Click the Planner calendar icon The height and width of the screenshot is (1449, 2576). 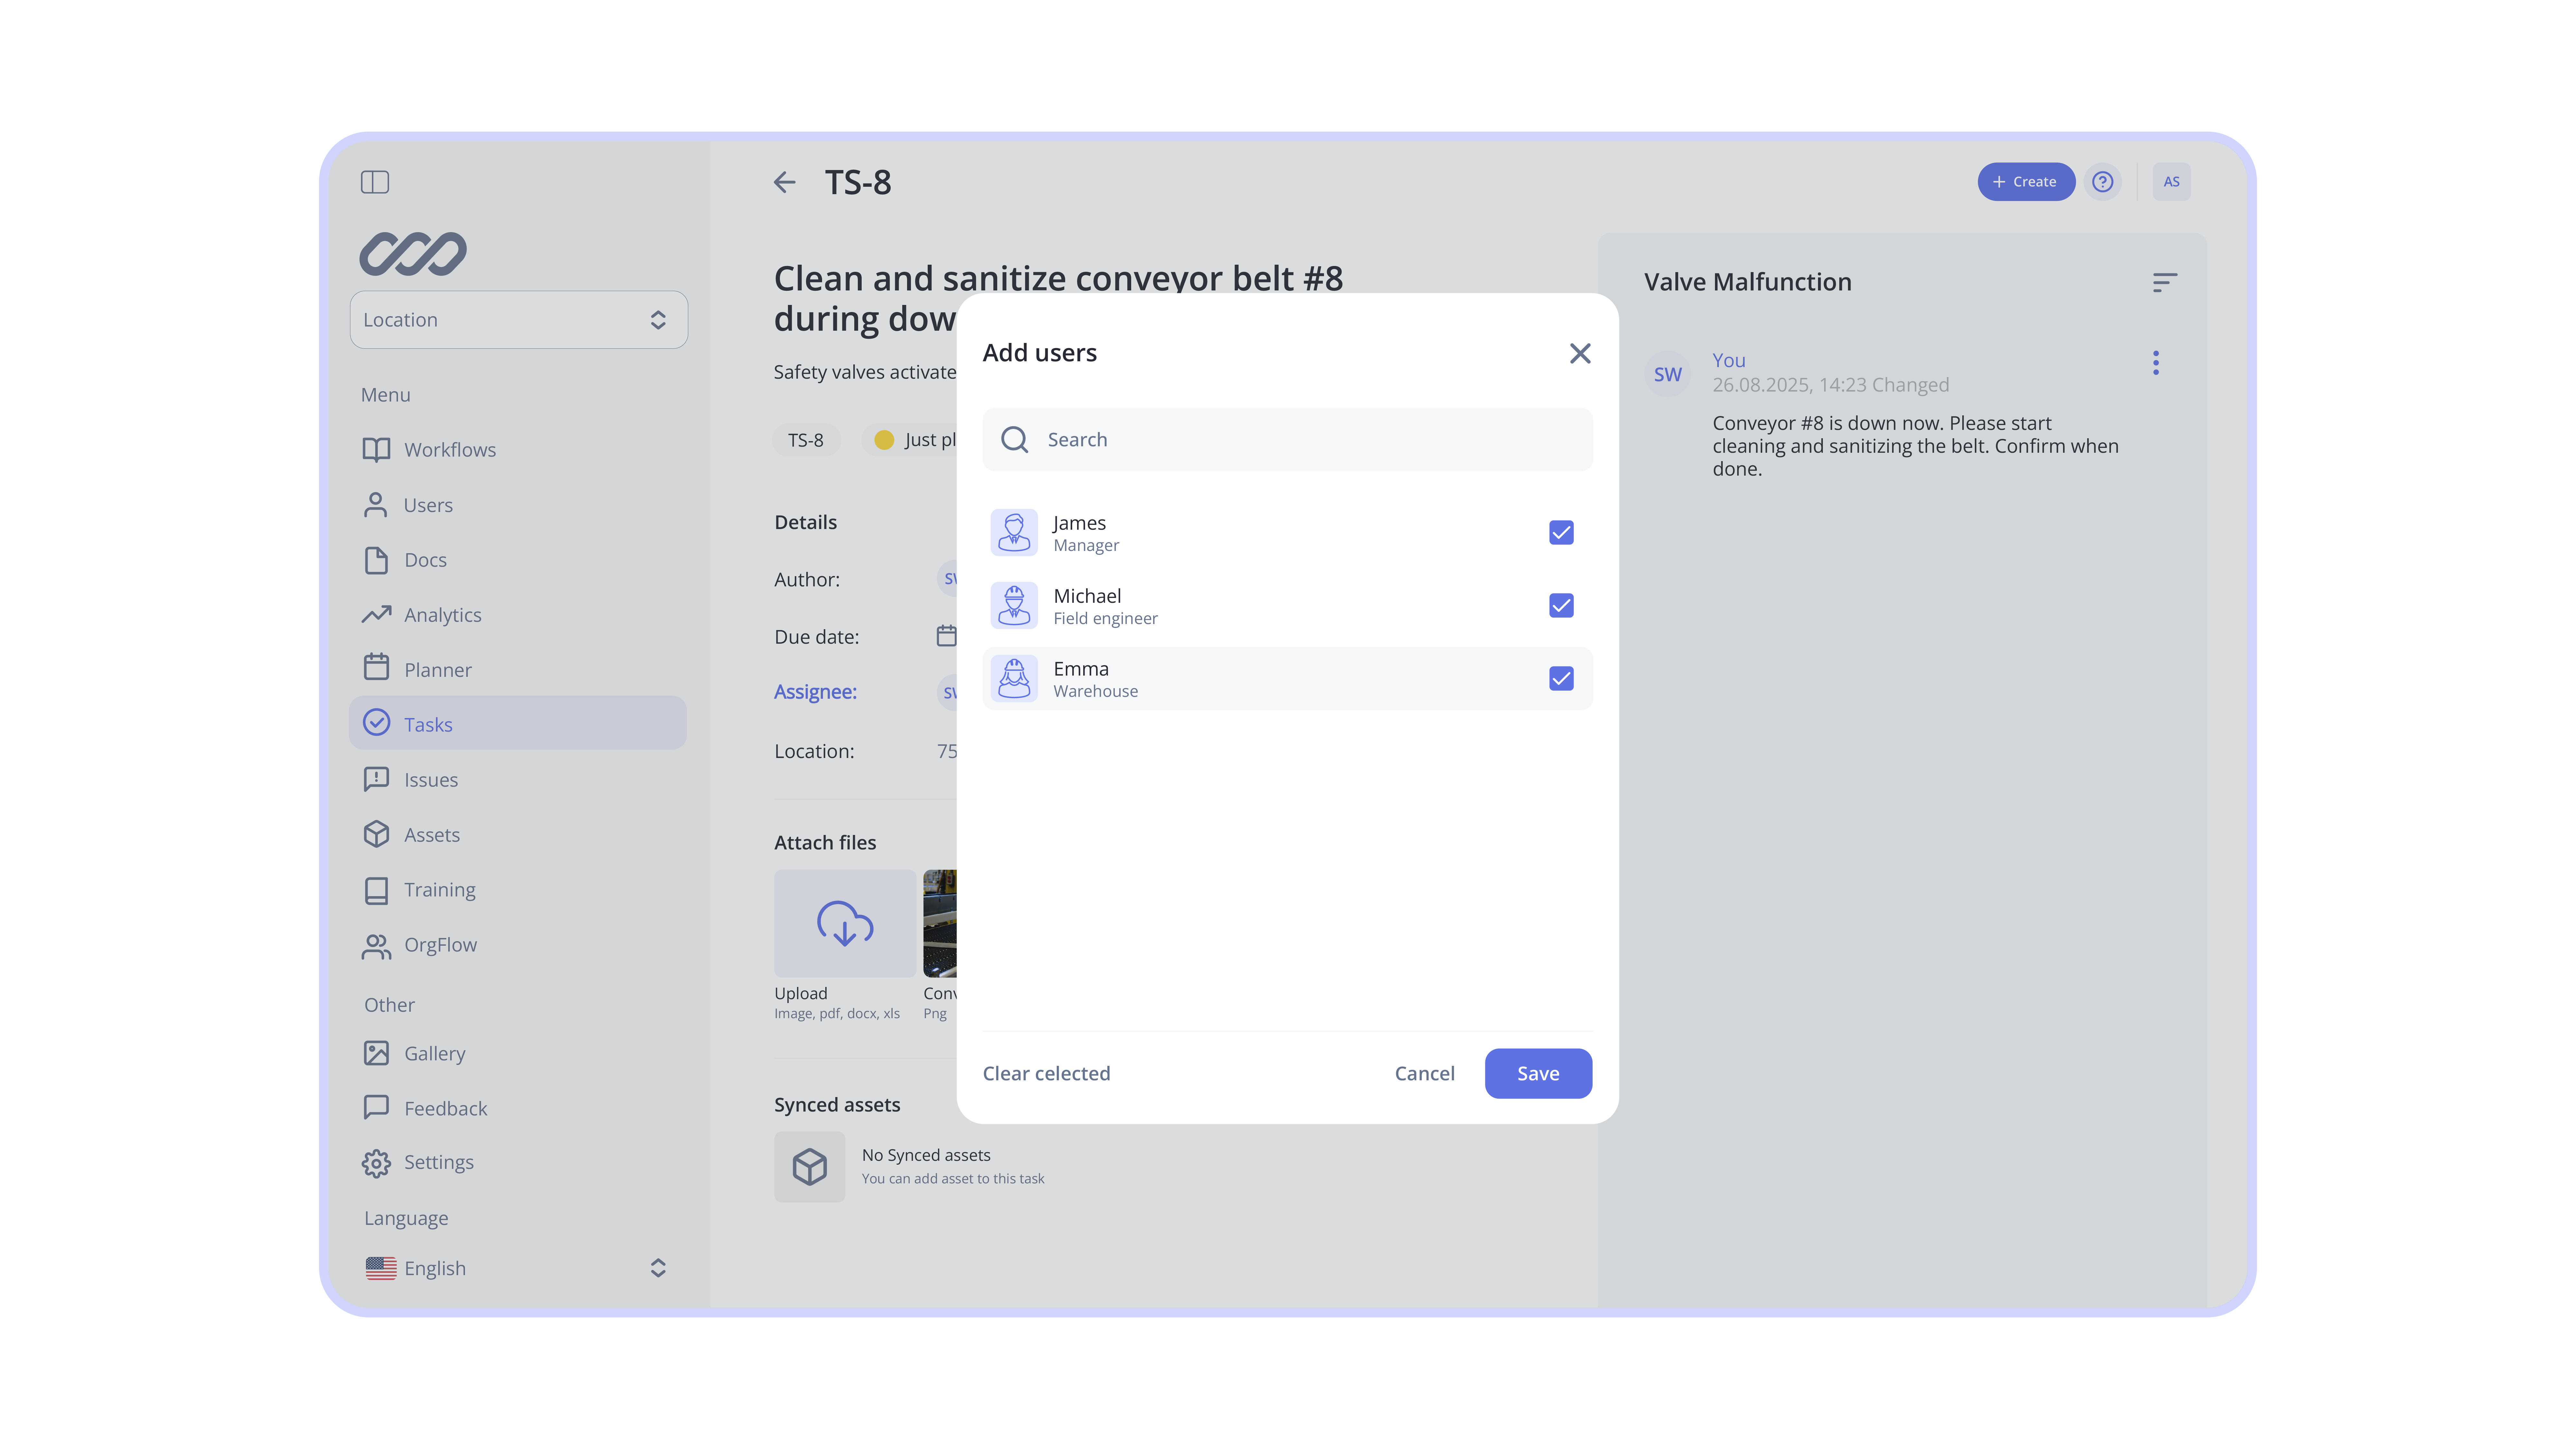point(376,667)
